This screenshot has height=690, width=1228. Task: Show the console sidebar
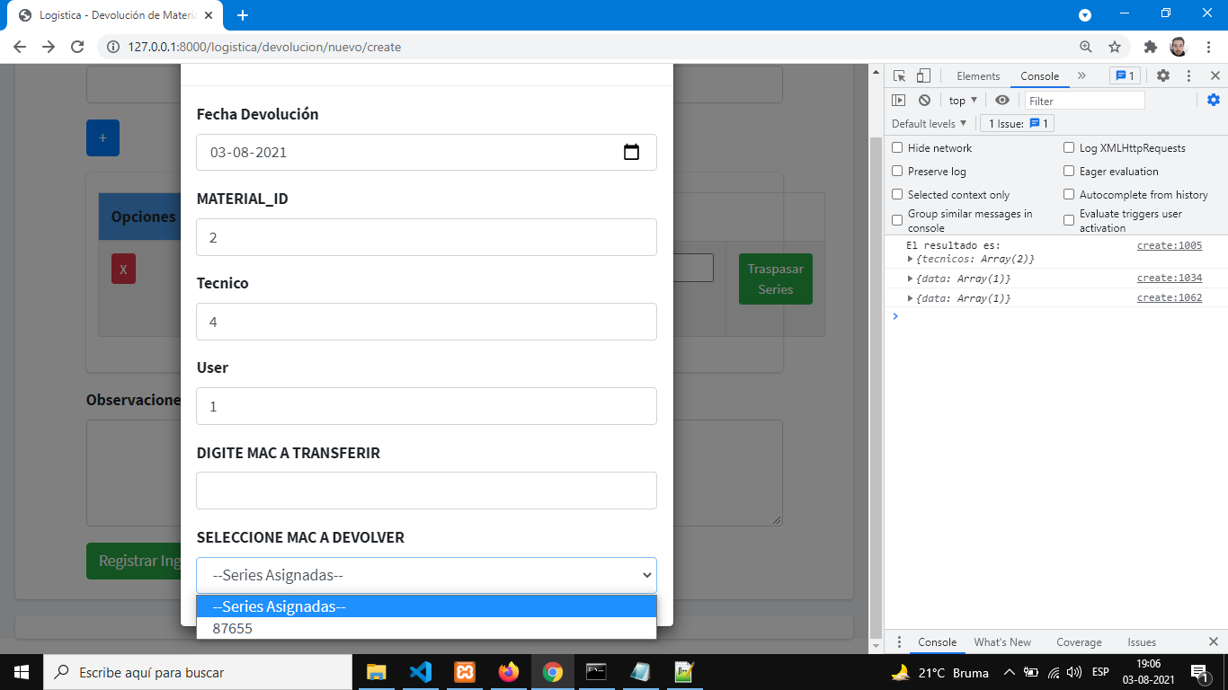pos(898,101)
